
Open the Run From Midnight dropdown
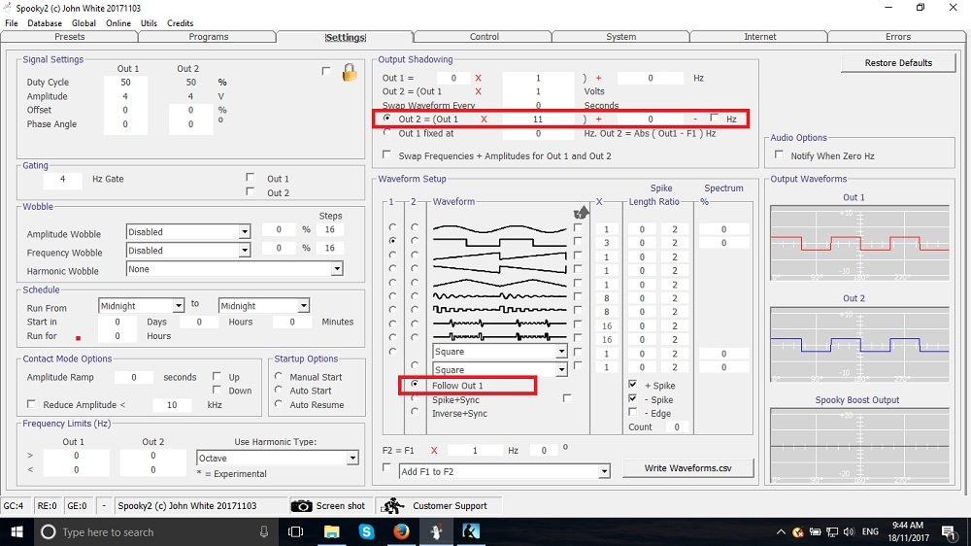(179, 305)
